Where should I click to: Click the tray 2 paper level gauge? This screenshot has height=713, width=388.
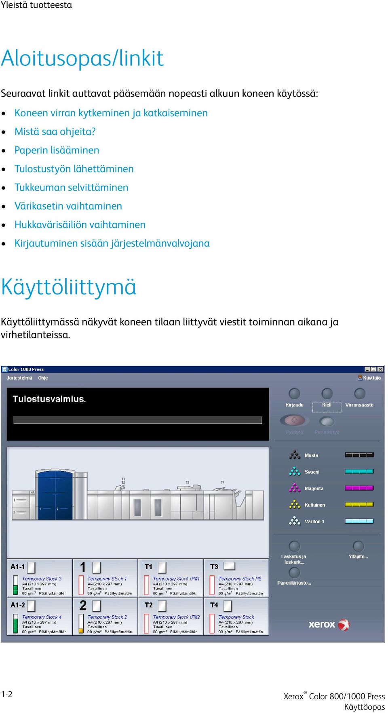[x=81, y=624]
